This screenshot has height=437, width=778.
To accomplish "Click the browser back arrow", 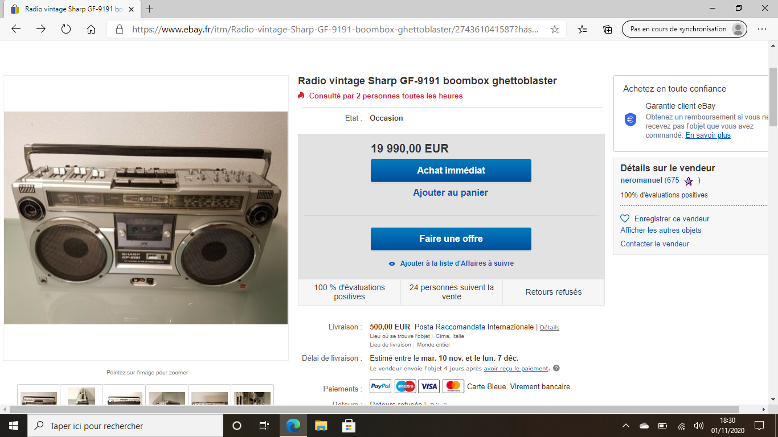I will pos(16,29).
